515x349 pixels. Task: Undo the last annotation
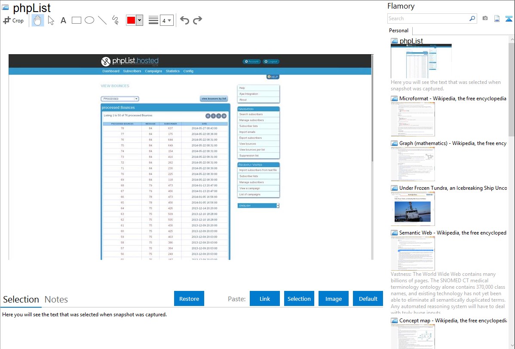(184, 20)
